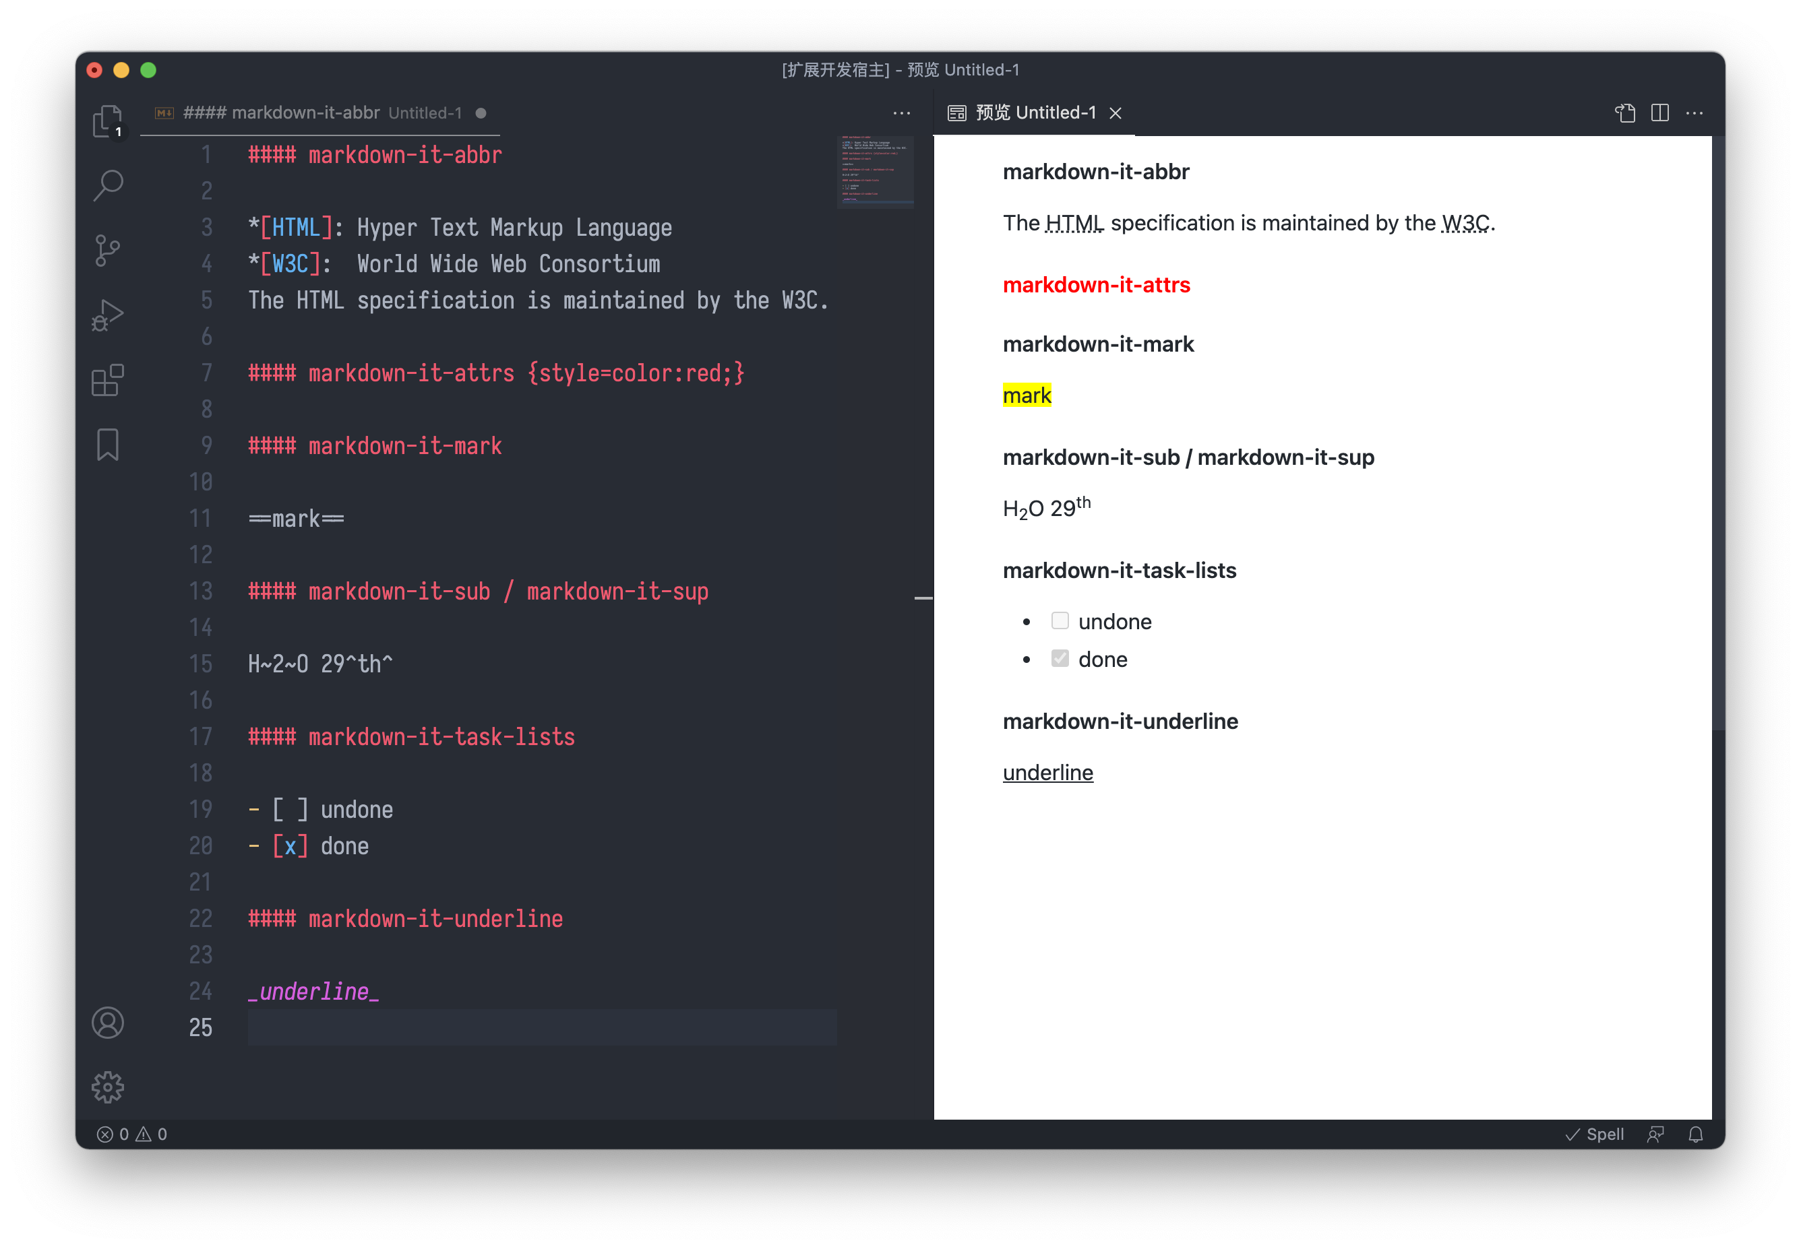Open the Extensions view
This screenshot has height=1249, width=1801.
108,381
